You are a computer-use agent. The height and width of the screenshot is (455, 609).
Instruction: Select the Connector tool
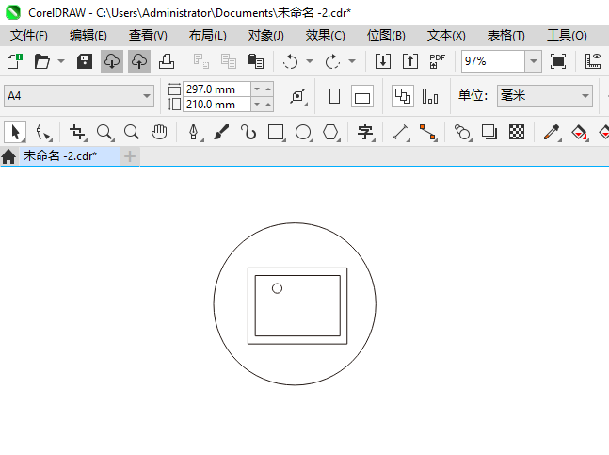click(427, 132)
